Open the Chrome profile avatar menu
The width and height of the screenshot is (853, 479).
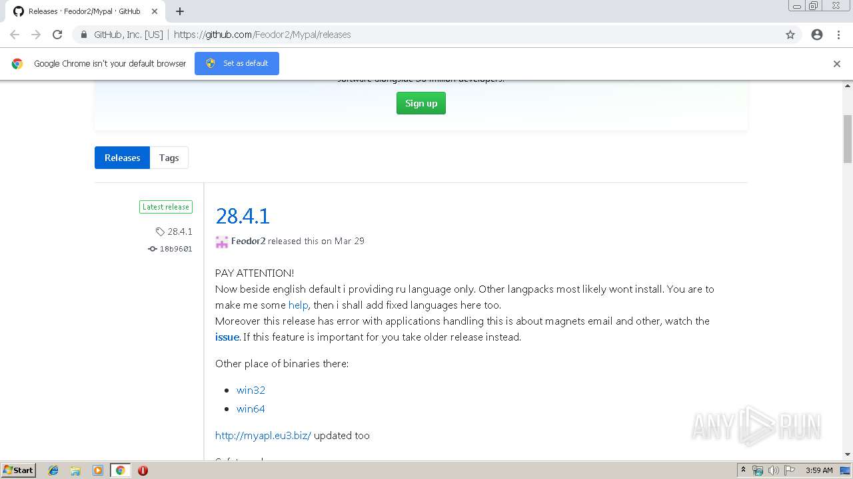click(817, 35)
